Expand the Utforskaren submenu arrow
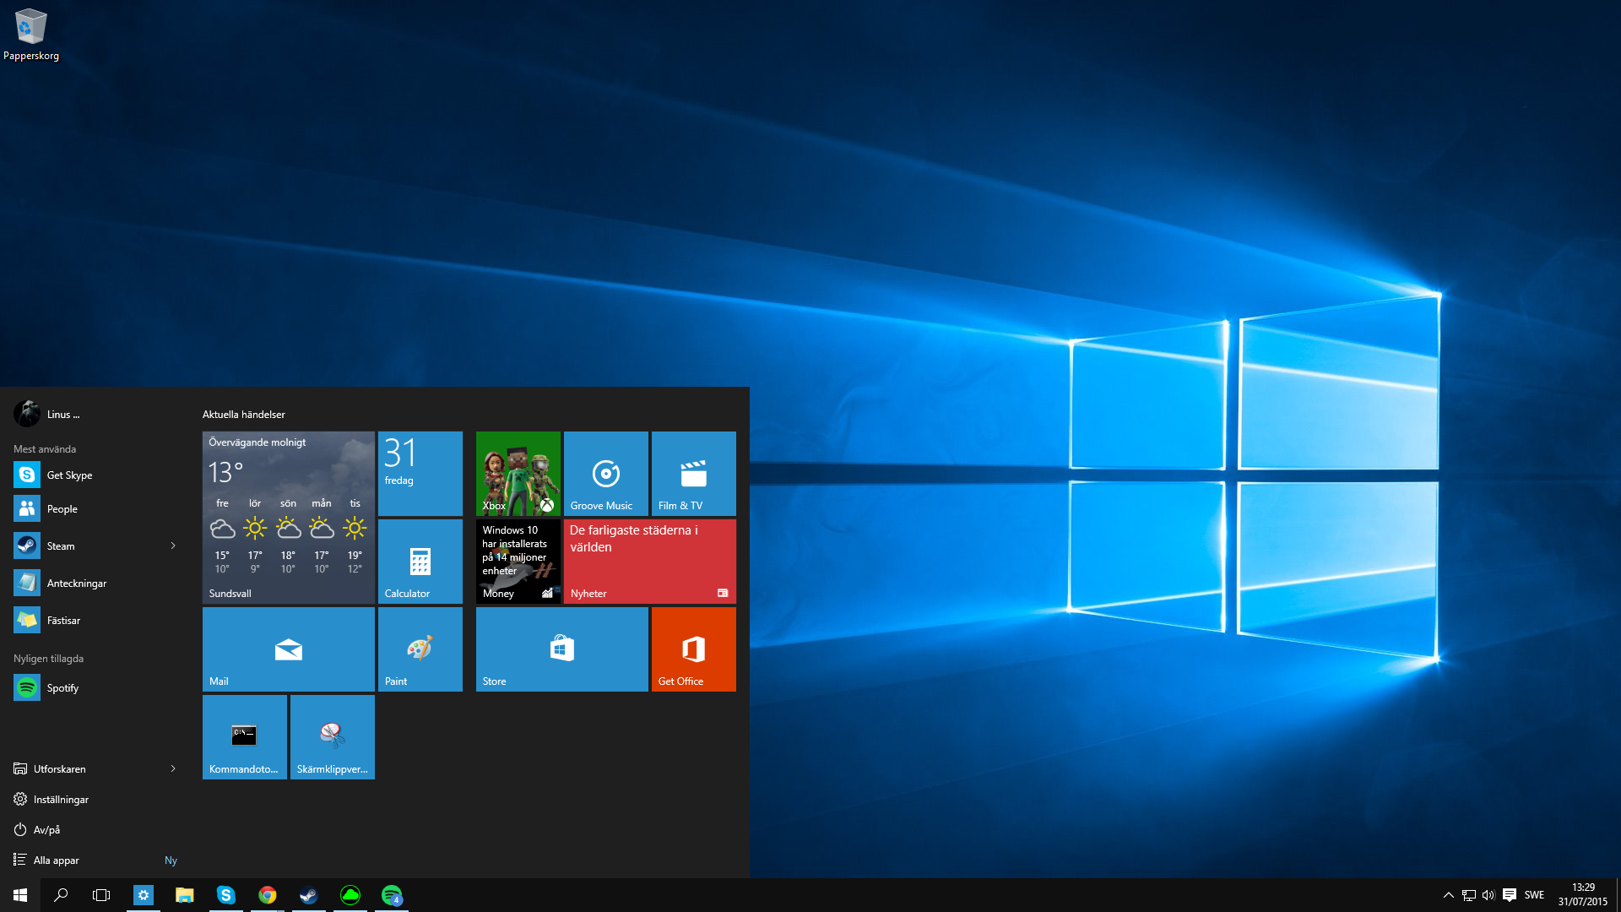This screenshot has height=912, width=1621. click(x=173, y=769)
